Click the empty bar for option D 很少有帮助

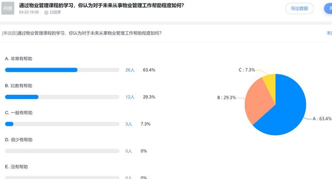[x=62, y=151]
